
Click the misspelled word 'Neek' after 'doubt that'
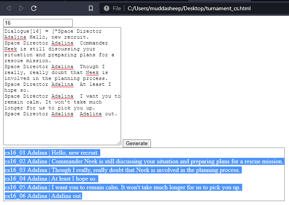pyautogui.click(x=92, y=72)
